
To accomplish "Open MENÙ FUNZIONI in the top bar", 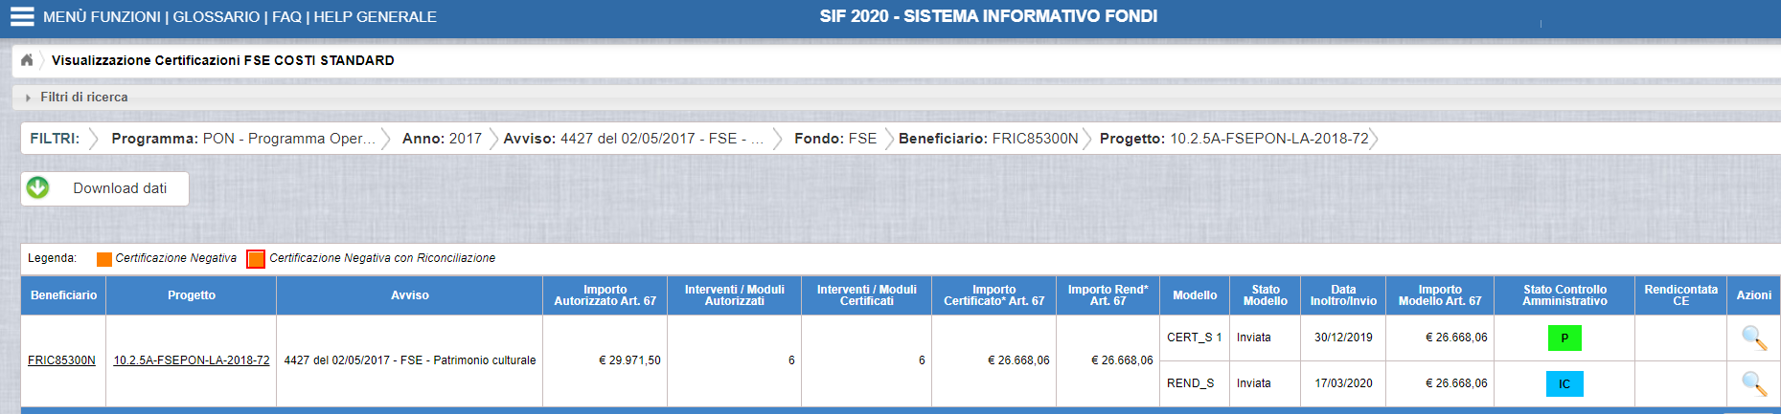I will (102, 16).
